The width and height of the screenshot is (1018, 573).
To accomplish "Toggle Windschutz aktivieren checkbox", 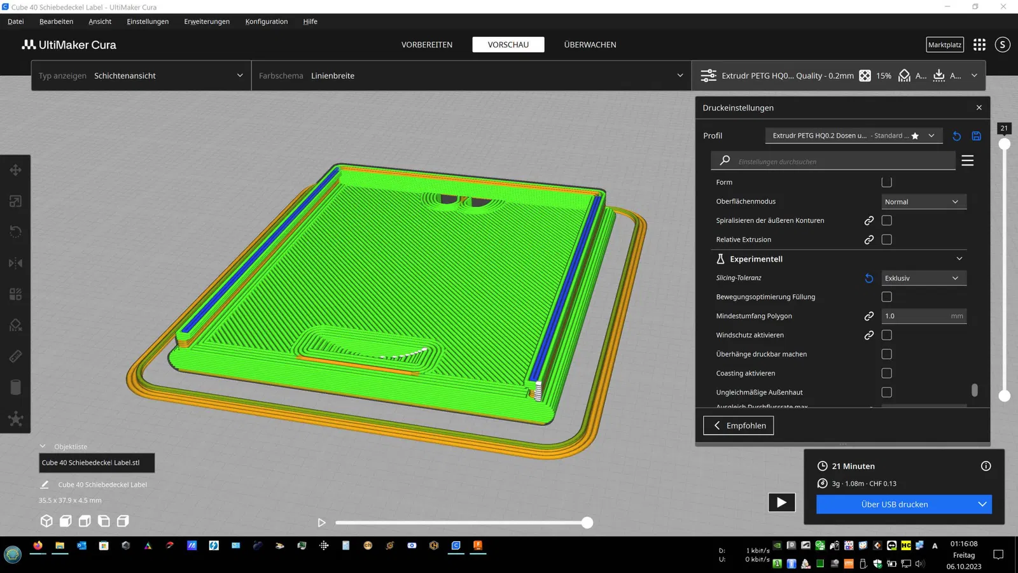I will pyautogui.click(x=887, y=335).
